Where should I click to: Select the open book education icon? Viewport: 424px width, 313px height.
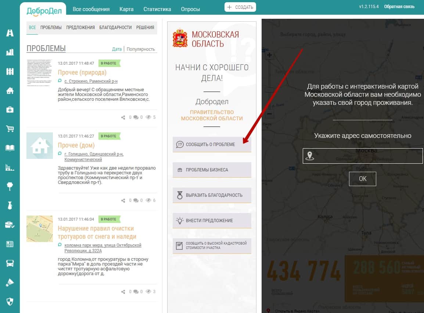pos(10,148)
